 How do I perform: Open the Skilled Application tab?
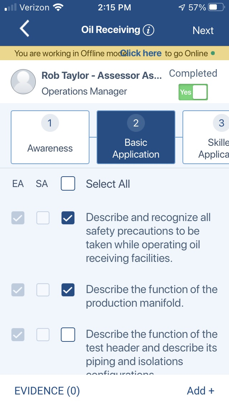click(x=206, y=137)
